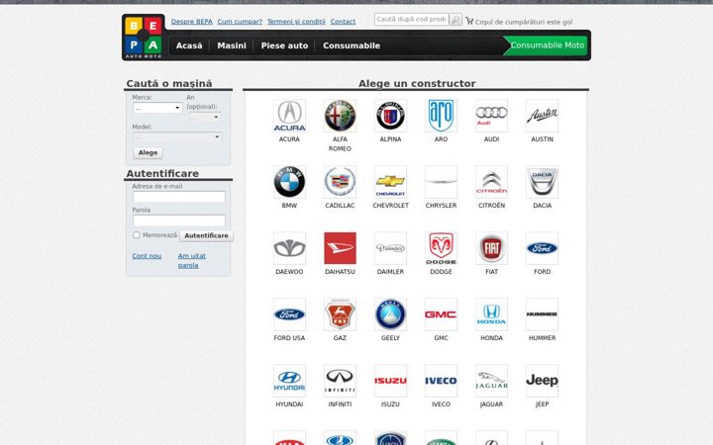The image size is (713, 445).
Task: Choose the Dacia shield logo
Action: pyautogui.click(x=542, y=182)
